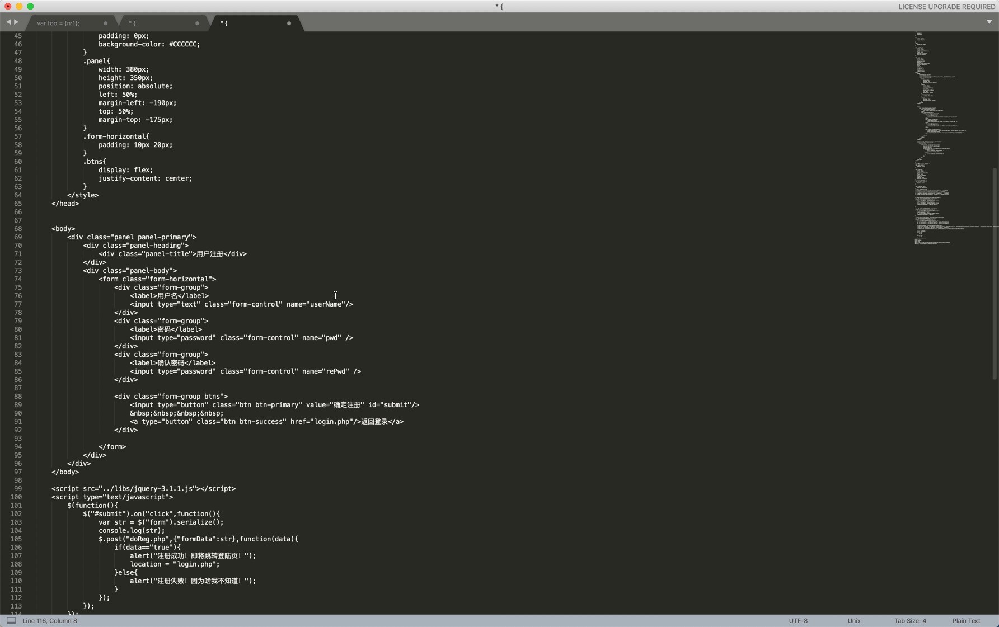This screenshot has height=627, width=999.
Task: Click the '}else{' line
Action: (x=125, y=573)
